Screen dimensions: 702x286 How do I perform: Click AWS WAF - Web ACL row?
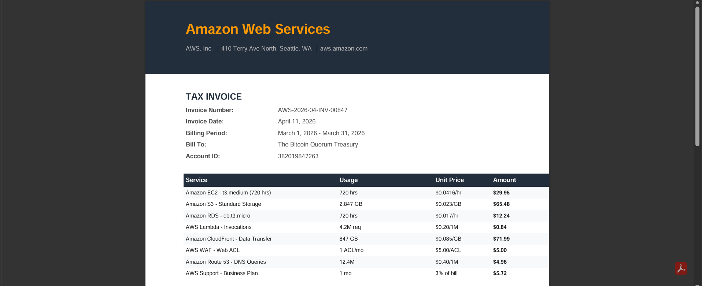pos(366,250)
